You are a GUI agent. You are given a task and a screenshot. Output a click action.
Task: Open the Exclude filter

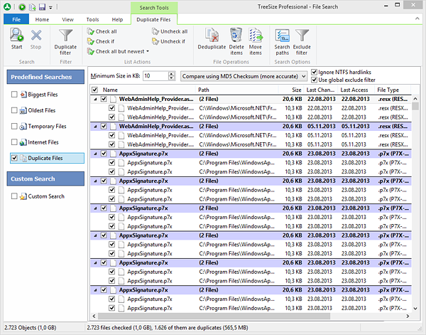(302, 42)
